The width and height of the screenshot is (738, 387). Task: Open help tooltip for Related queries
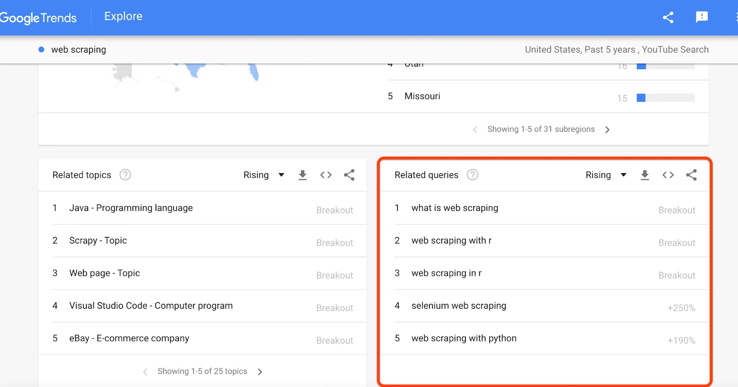click(472, 175)
